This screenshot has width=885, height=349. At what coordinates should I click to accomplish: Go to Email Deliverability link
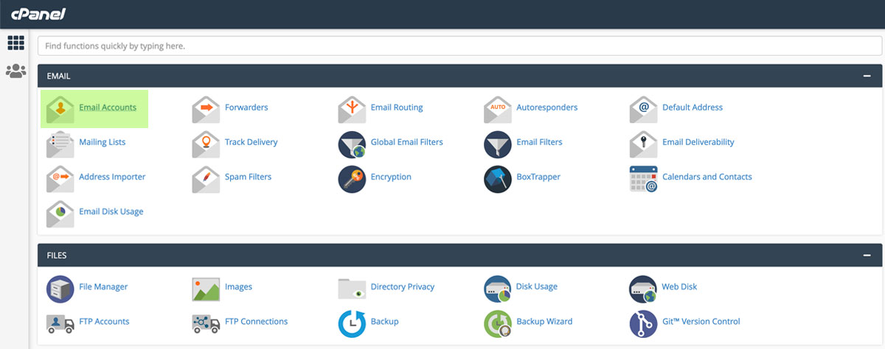coord(698,142)
